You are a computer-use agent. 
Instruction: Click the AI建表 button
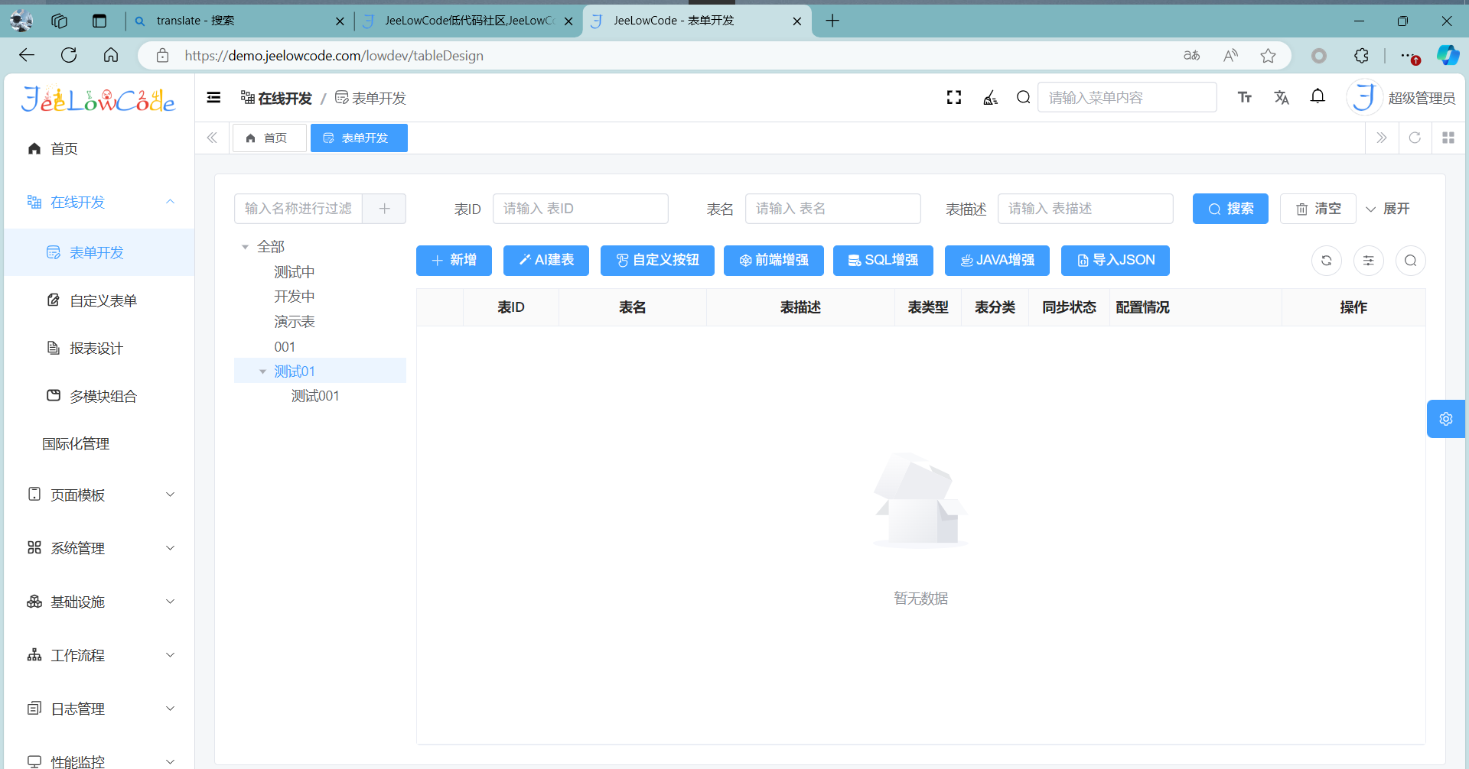point(546,261)
